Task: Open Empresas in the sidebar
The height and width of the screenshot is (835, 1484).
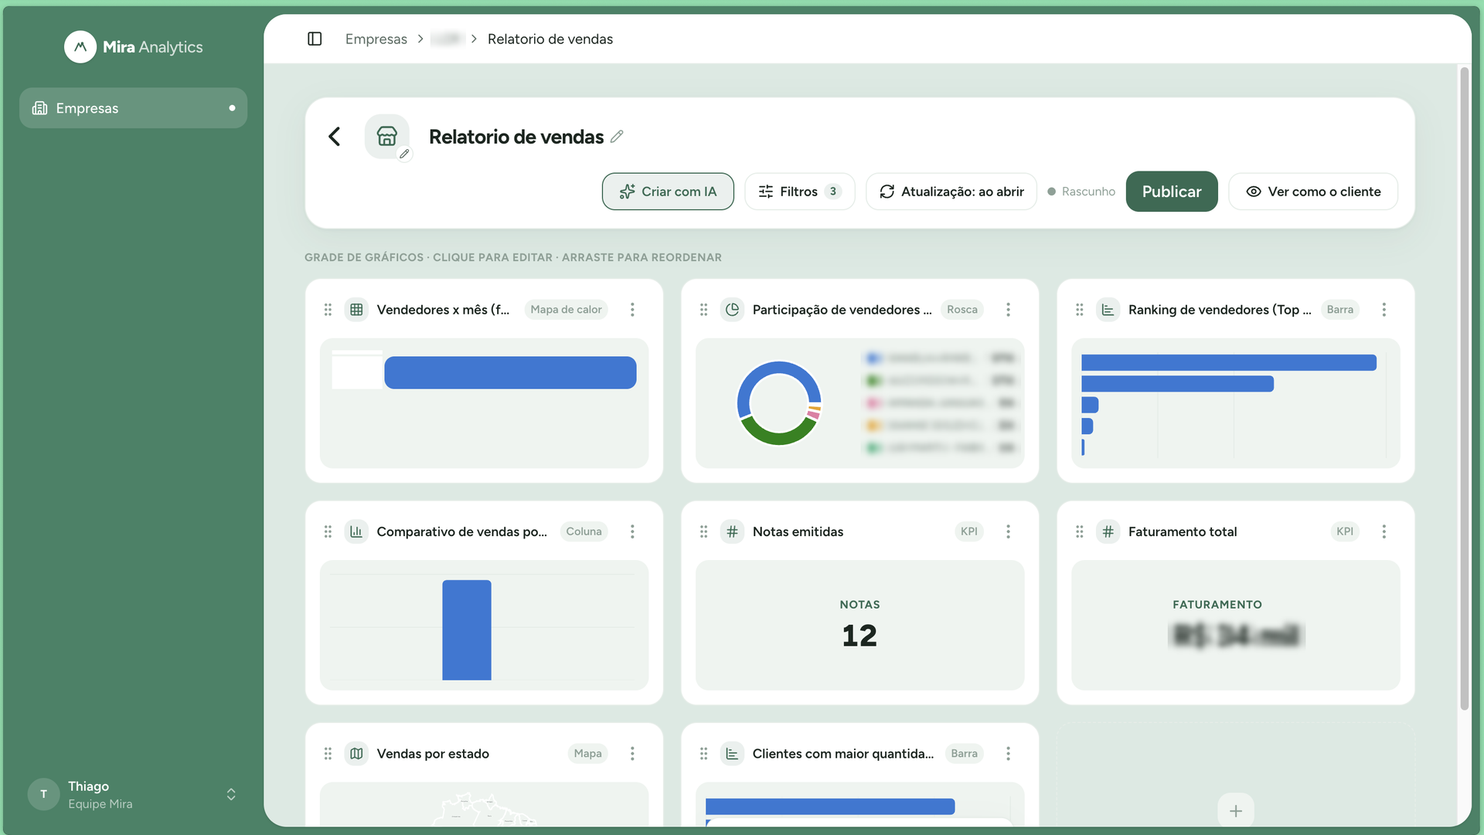Action: 133,108
